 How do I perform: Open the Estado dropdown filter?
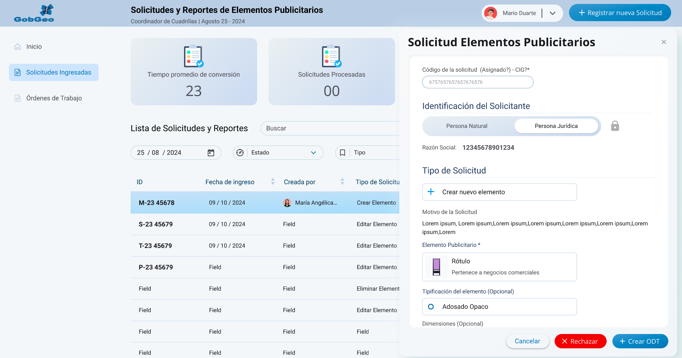click(278, 153)
